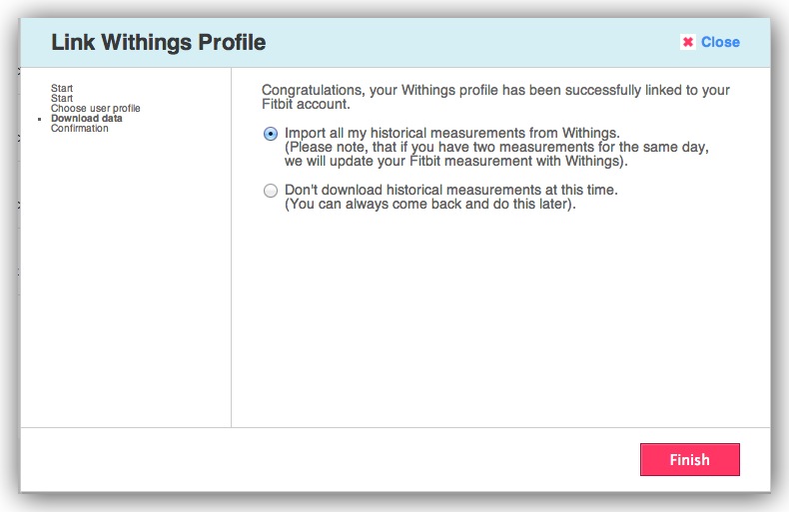Click the second Start step in the wizard list
789x512 pixels.
[x=62, y=99]
